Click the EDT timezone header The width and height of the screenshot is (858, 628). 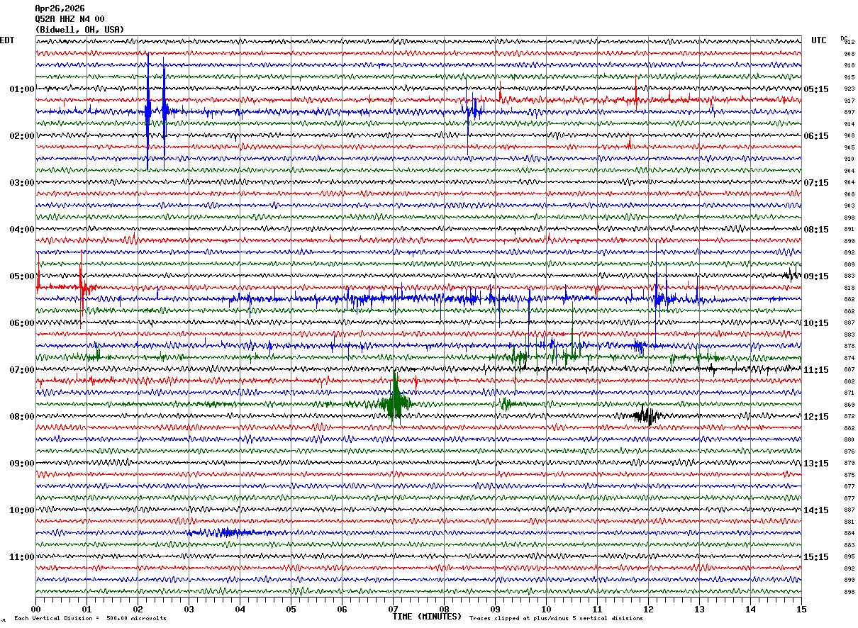coord(7,40)
